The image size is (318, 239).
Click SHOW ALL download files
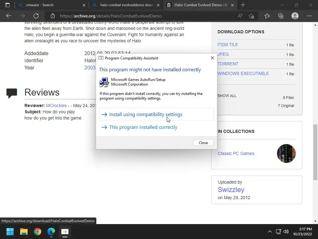227,96
